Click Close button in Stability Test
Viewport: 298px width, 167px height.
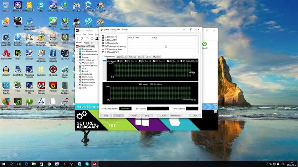[x=195, y=115]
